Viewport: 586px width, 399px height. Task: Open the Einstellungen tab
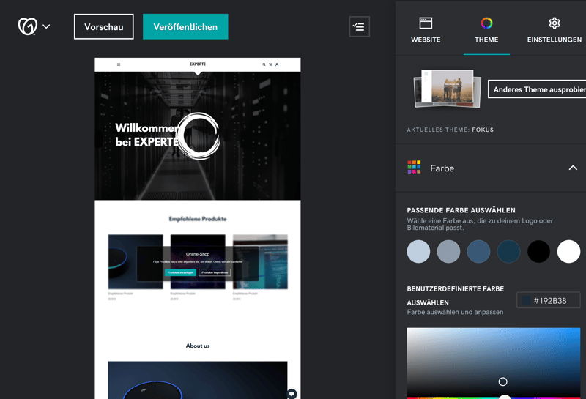click(x=555, y=30)
